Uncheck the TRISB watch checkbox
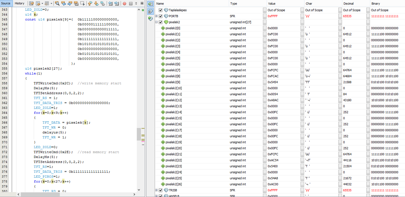This screenshot has width=405, height=197. pos(161,190)
